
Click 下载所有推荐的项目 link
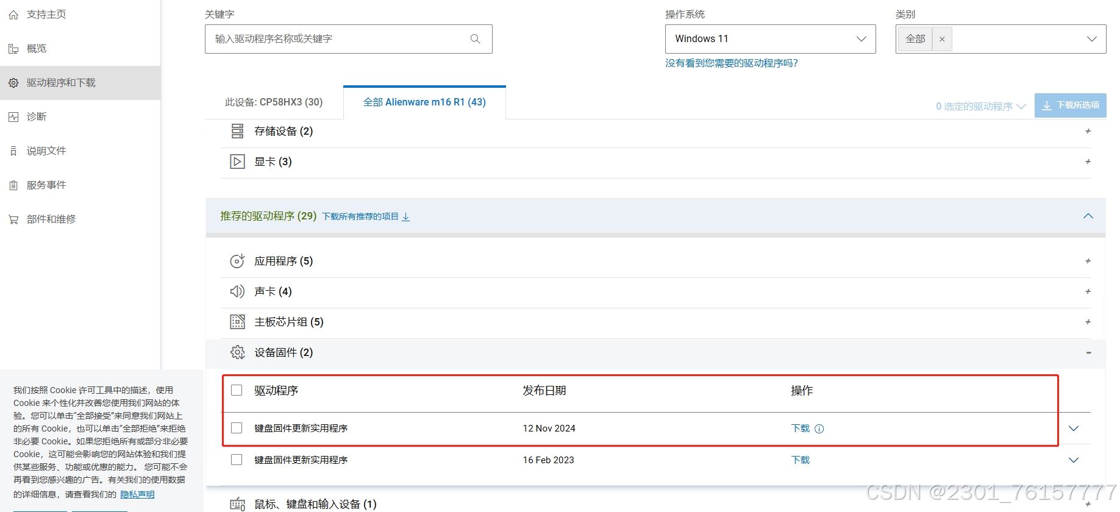tap(366, 217)
